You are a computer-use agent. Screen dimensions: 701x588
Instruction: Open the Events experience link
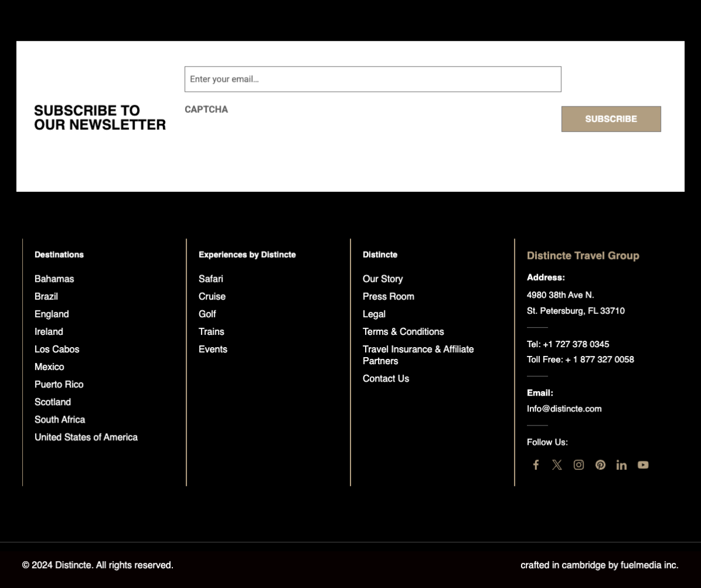point(213,349)
